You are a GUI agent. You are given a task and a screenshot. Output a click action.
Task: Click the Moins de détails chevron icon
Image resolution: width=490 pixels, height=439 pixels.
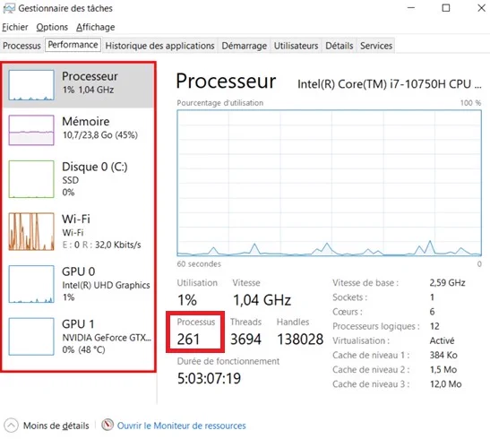tap(12, 426)
